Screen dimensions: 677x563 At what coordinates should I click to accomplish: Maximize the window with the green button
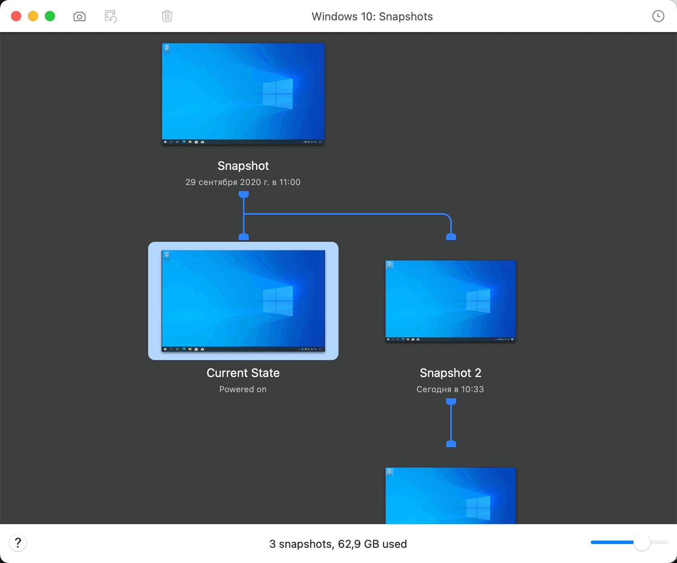(x=50, y=16)
